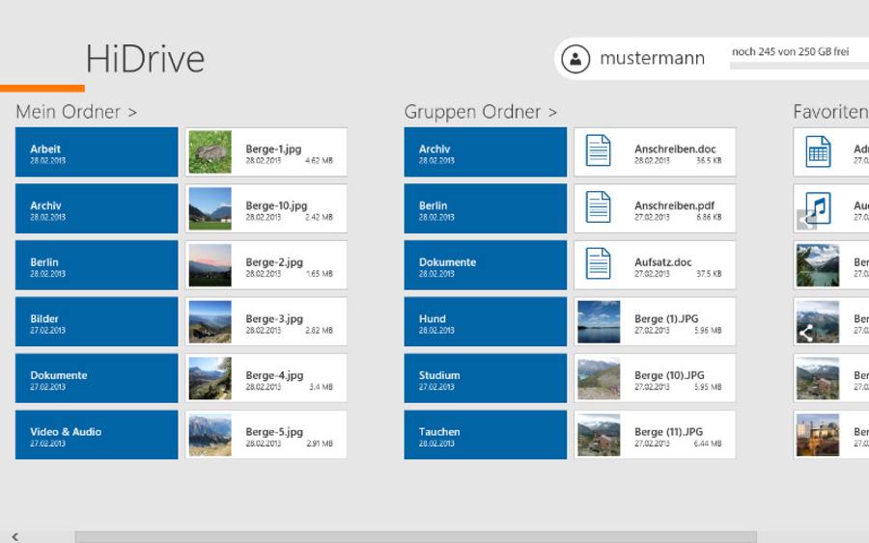Expand the Mein Ordner section header
Screen dimensions: 869x543
click(x=76, y=112)
